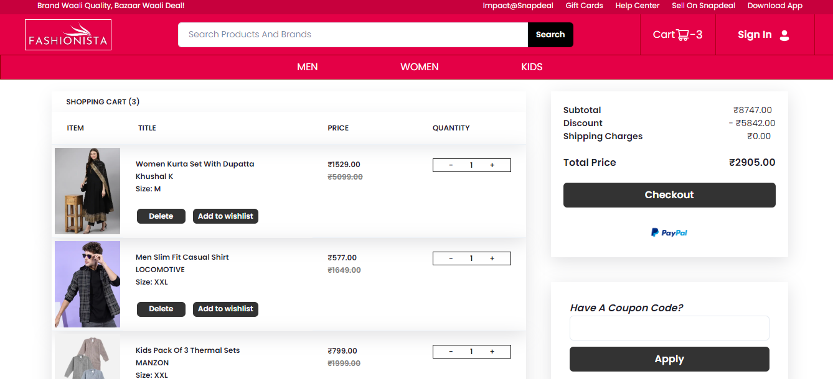Click the ₹1529.00 price
833x379 pixels.
(x=344, y=165)
